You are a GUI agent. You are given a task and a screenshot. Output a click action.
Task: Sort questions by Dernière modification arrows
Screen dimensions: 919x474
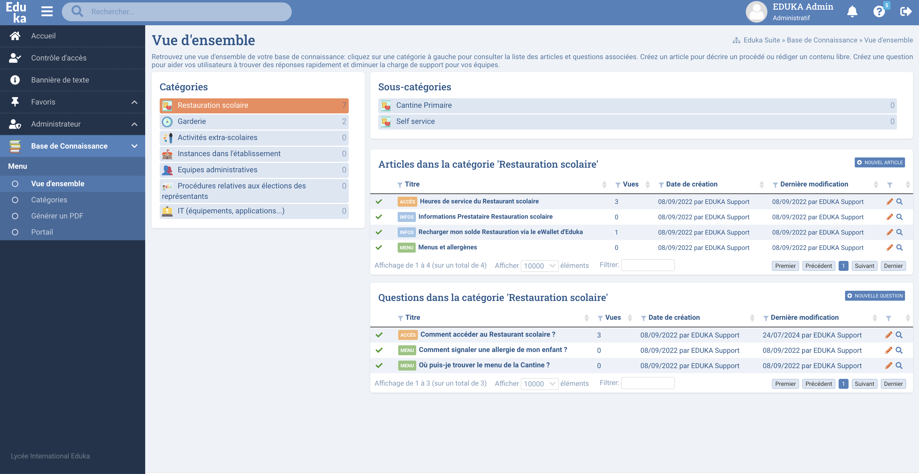[x=874, y=318]
